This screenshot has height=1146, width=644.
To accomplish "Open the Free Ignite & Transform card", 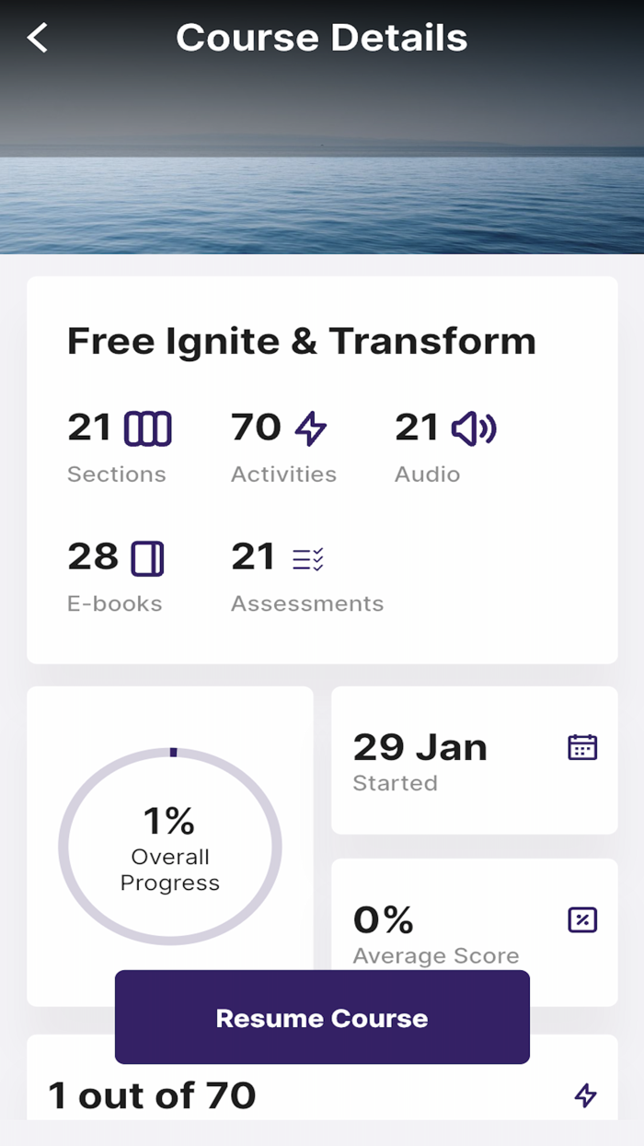I will click(321, 465).
